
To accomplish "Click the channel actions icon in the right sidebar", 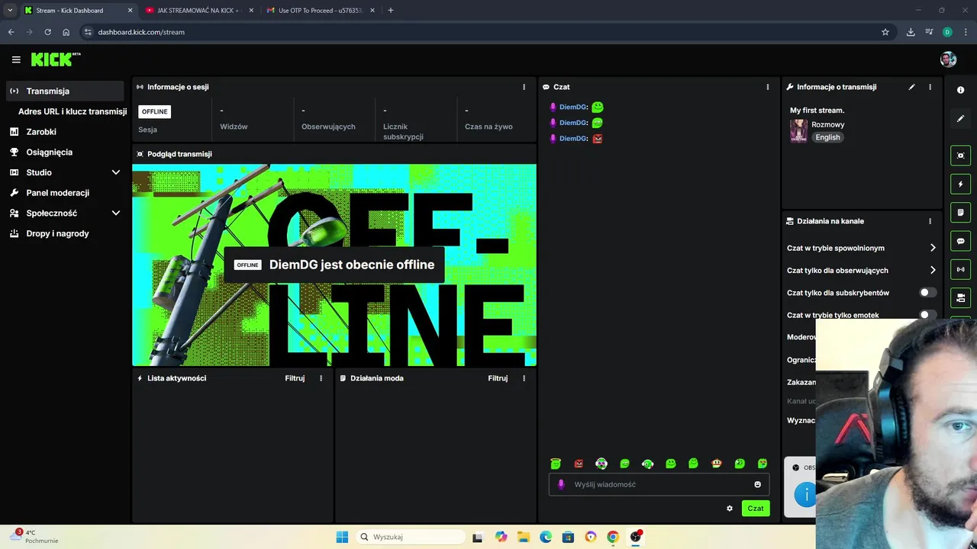I will 960,297.
